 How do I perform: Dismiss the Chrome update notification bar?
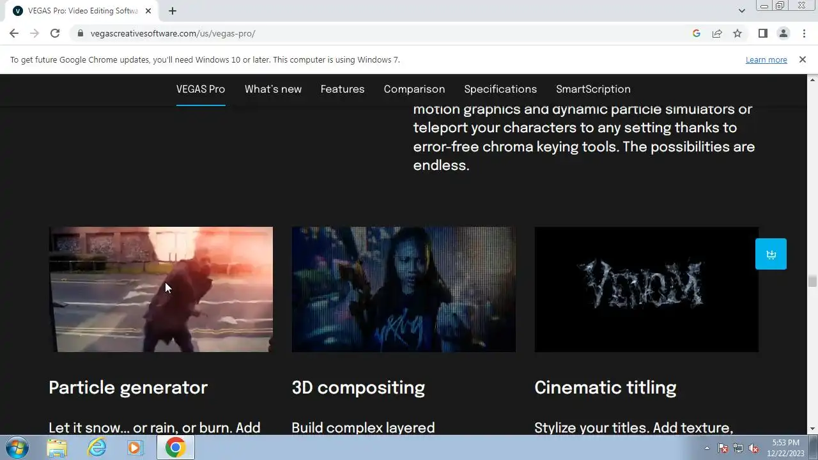pyautogui.click(x=803, y=59)
